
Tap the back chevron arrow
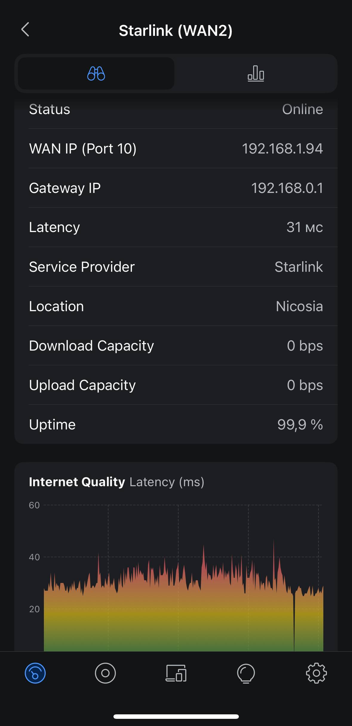click(x=25, y=30)
